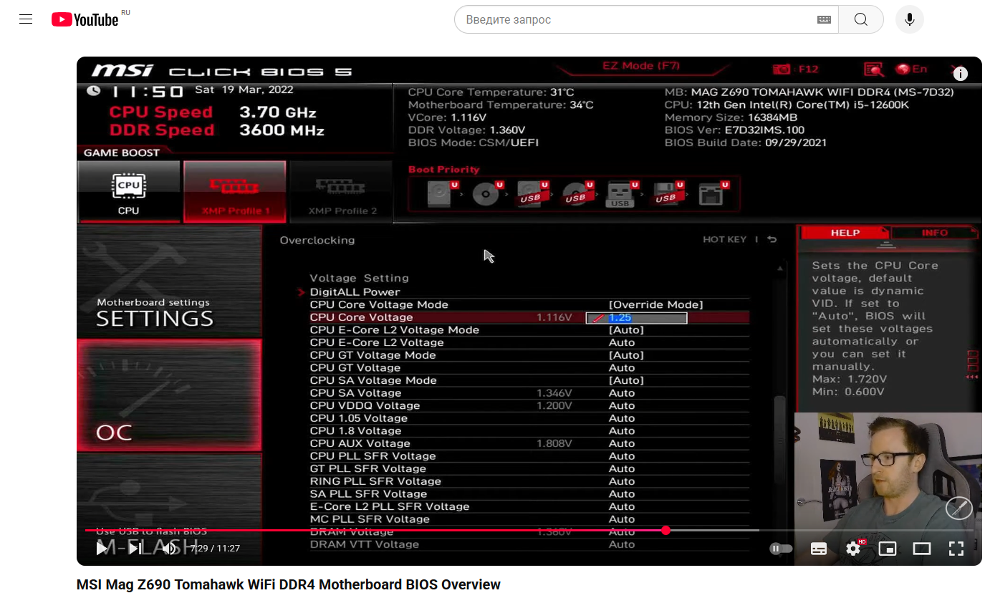Viewport: 990px width, 598px height.
Task: Select the CPU GT Voltage row
Action: click(x=529, y=367)
